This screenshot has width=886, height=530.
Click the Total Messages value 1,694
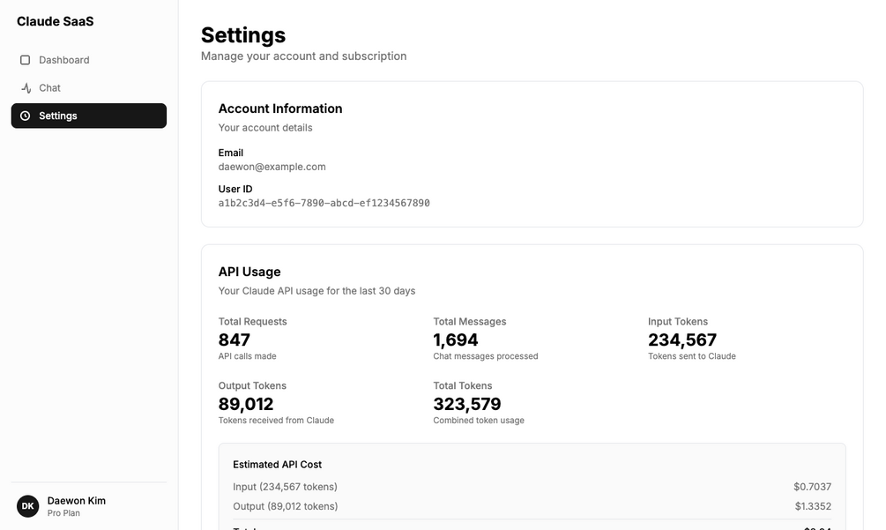pyautogui.click(x=456, y=340)
